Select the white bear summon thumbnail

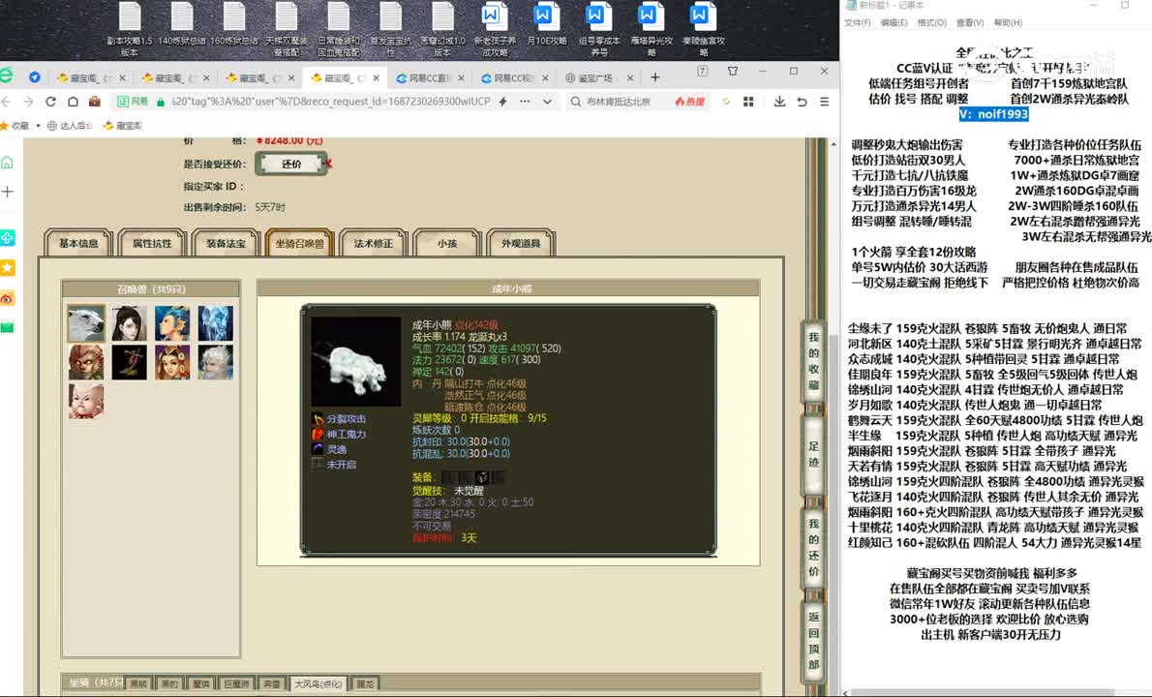86,323
